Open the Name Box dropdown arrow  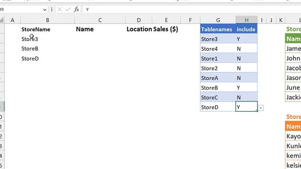(45, 9)
